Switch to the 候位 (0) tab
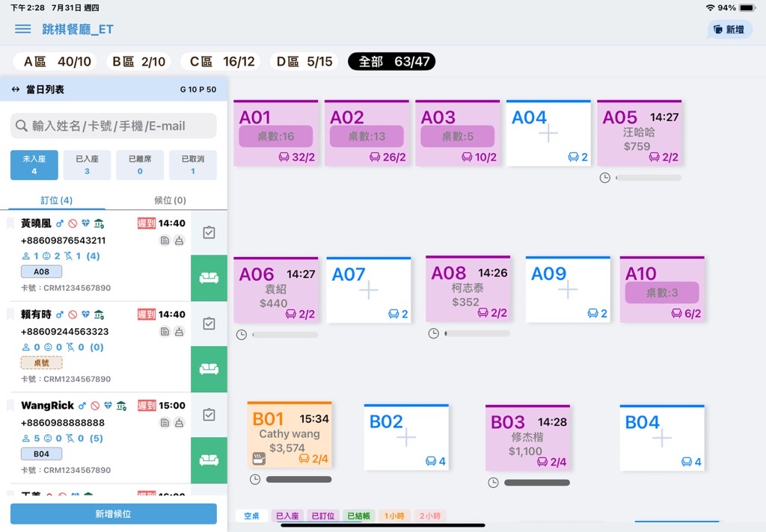Screen dimensions: 766x532 point(170,200)
